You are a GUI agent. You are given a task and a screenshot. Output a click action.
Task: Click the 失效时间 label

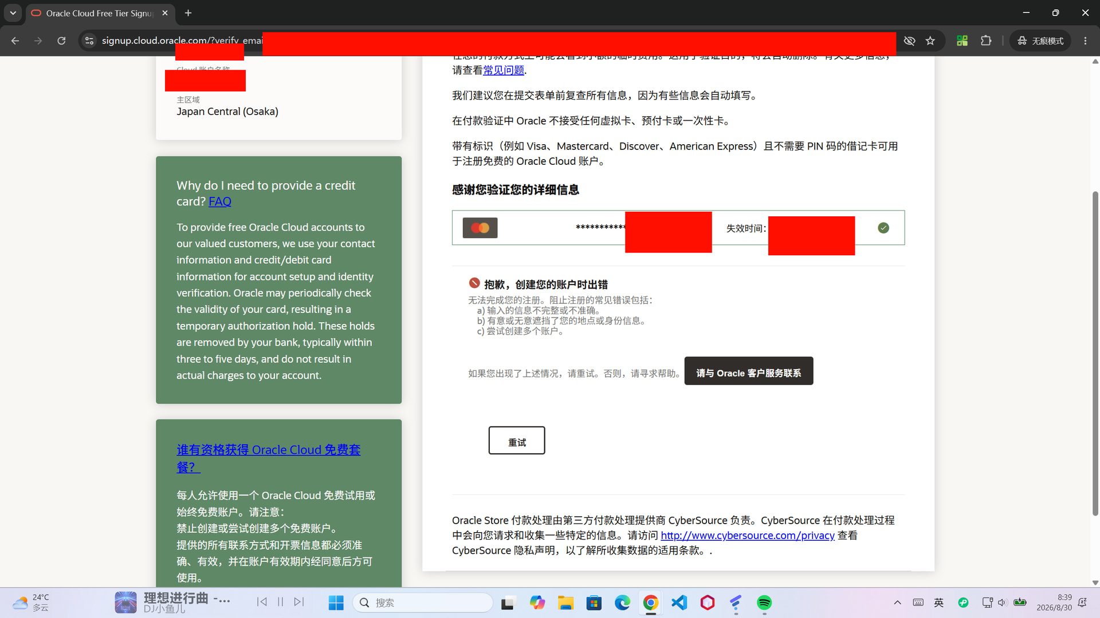click(x=746, y=228)
